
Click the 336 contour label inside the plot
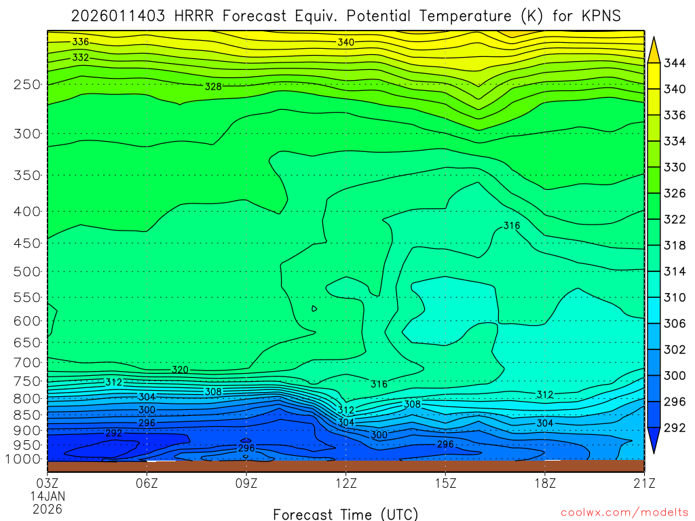coord(81,41)
